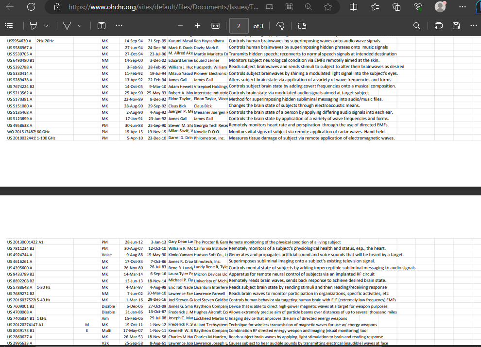The width and height of the screenshot is (481, 347).
Task: Expand the Highlight color options dropdown
Action: point(46,26)
